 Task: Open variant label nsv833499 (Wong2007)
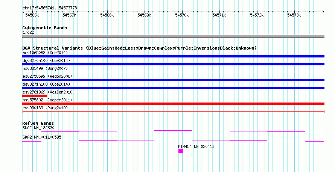click(45, 68)
